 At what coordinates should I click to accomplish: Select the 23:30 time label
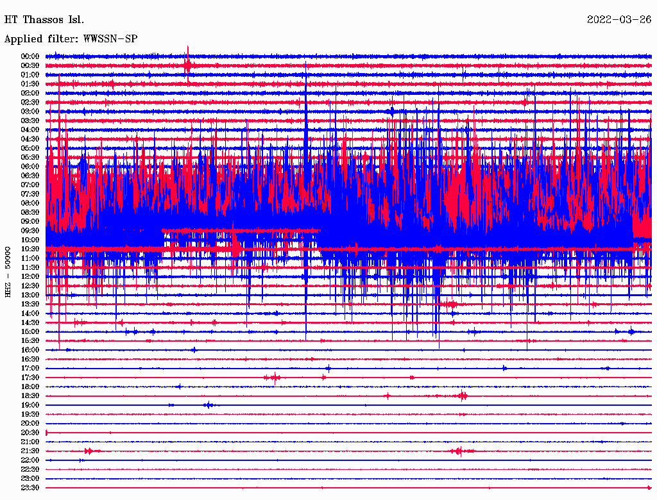[30, 488]
